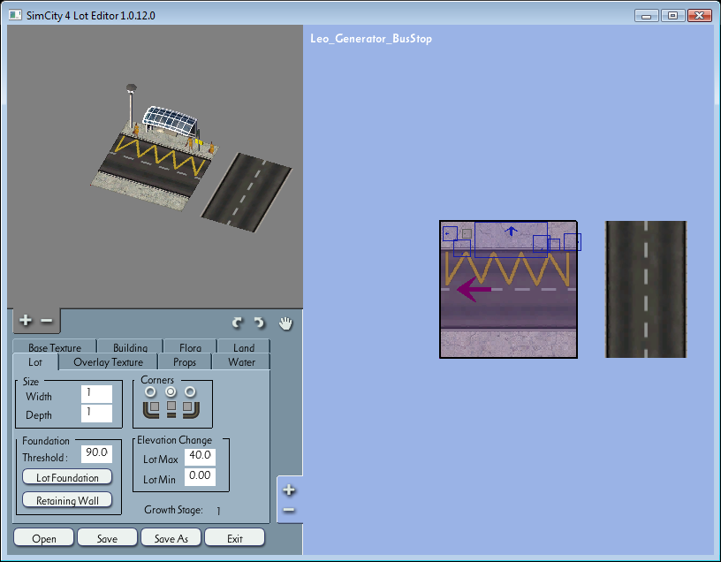Maximize the Lot Editor window
This screenshot has height=562, width=721.
(x=672, y=15)
